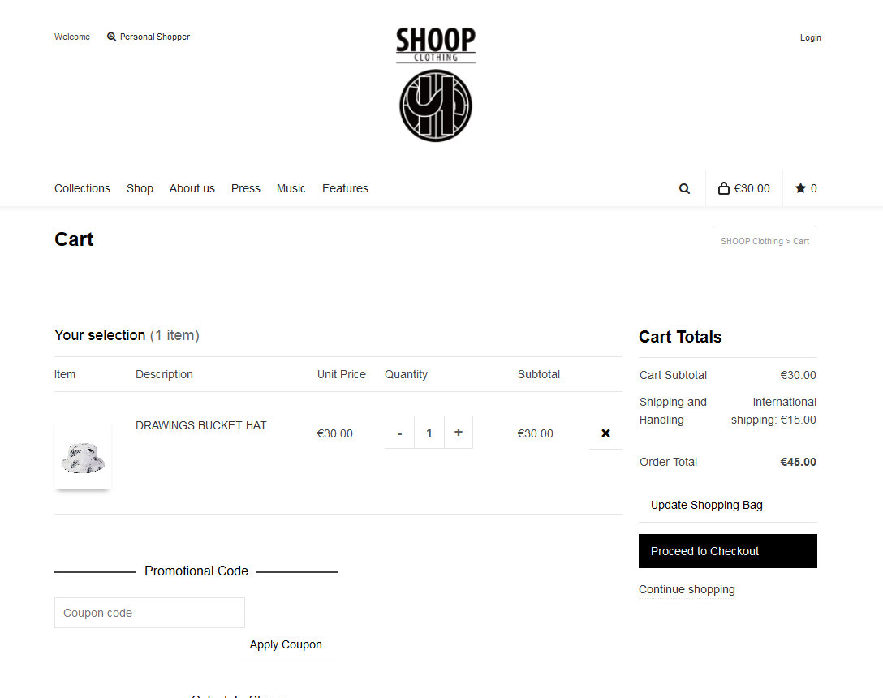Go to the About us page
Image resolution: width=883 pixels, height=698 pixels.
(192, 188)
